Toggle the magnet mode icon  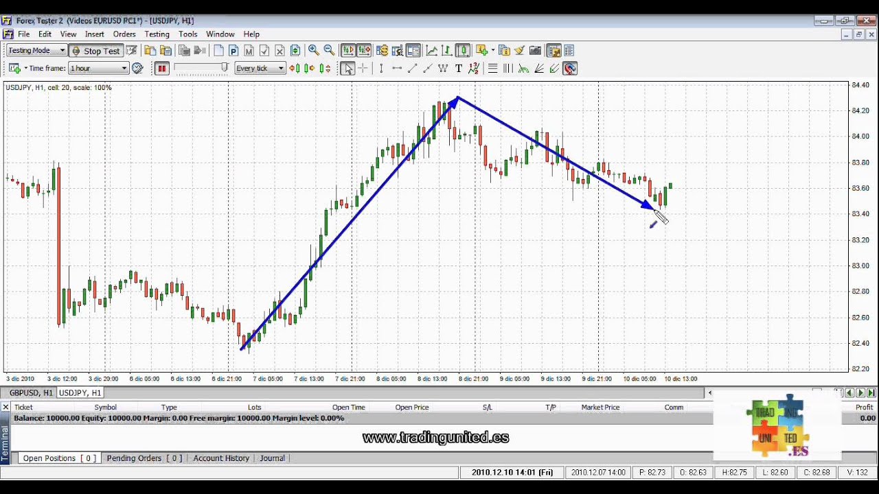(570, 68)
